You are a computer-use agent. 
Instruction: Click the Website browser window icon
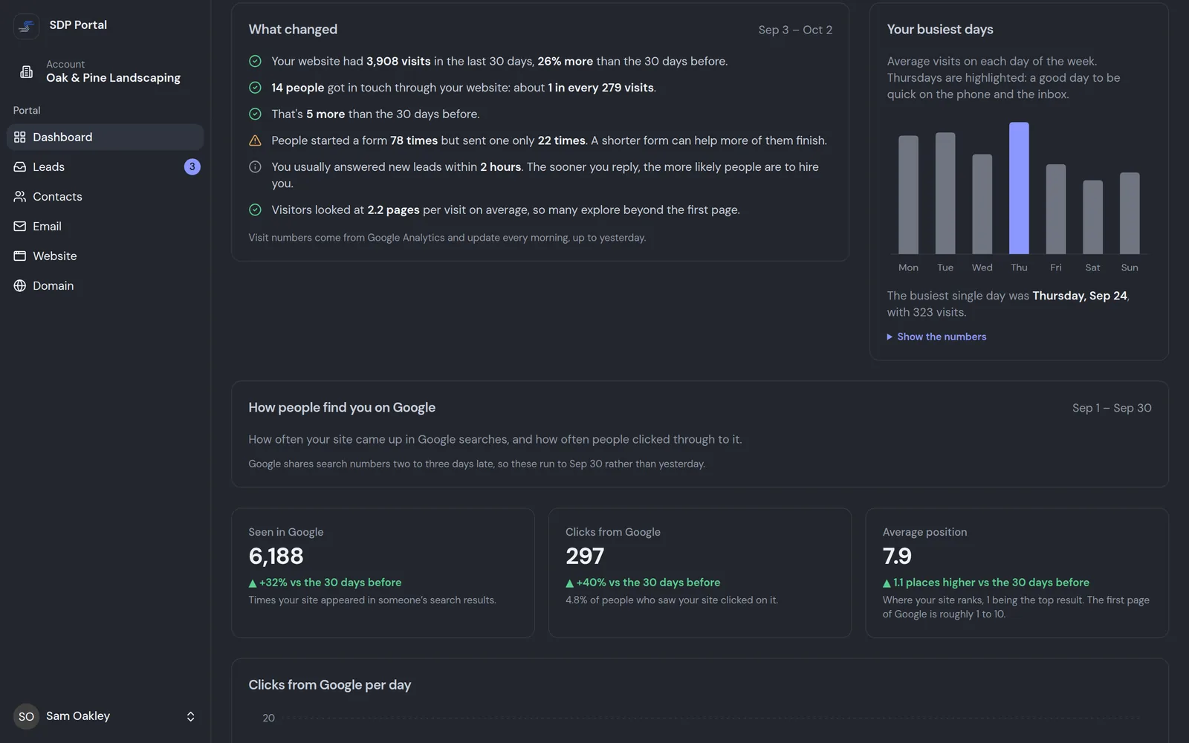tap(20, 256)
